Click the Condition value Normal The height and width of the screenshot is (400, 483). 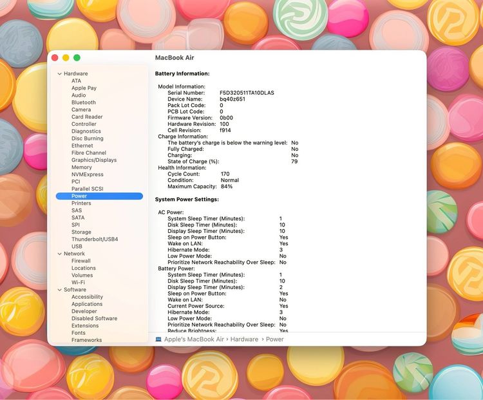(x=230, y=180)
